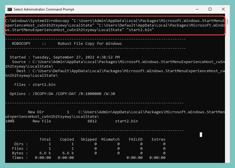Image resolution: width=235 pixels, height=168 pixels.
Task: Click the 'New Dir' text
Action: [x=36, y=112]
